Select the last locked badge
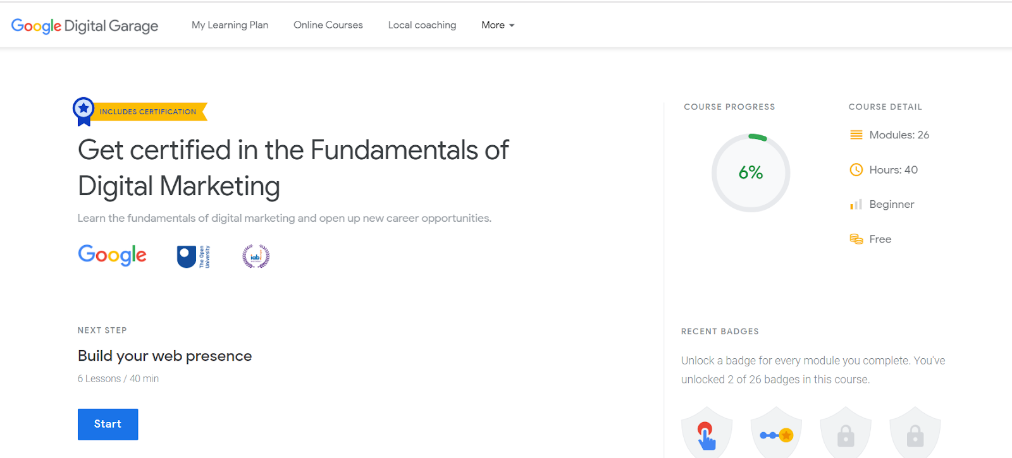This screenshot has width=1012, height=458. coord(915,433)
